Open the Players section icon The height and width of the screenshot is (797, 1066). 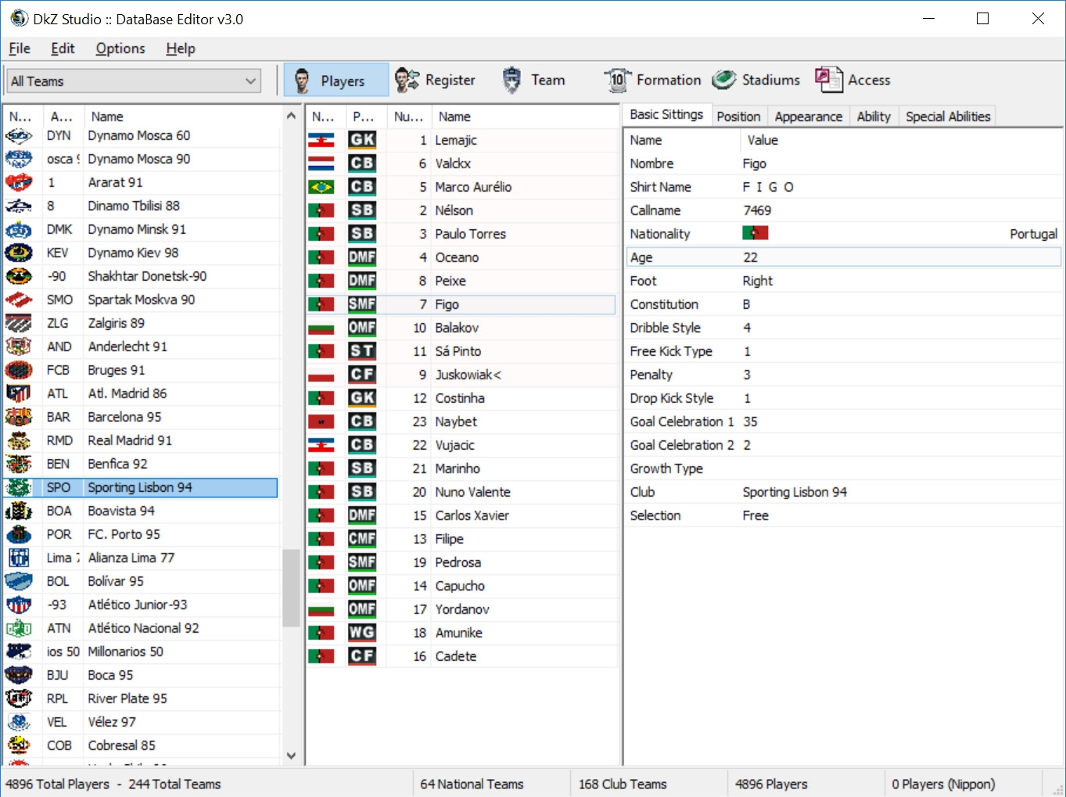point(302,80)
